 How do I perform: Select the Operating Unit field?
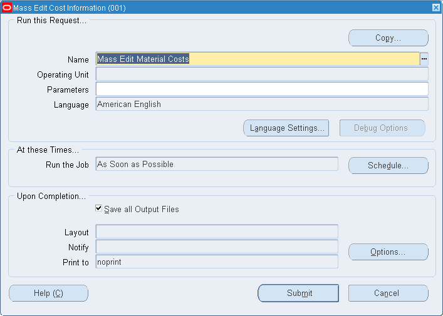(262, 74)
